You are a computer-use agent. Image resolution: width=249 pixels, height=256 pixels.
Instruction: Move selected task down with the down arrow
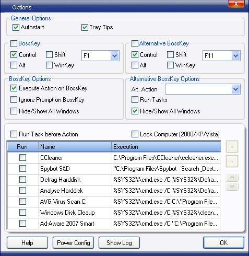(x=232, y=186)
